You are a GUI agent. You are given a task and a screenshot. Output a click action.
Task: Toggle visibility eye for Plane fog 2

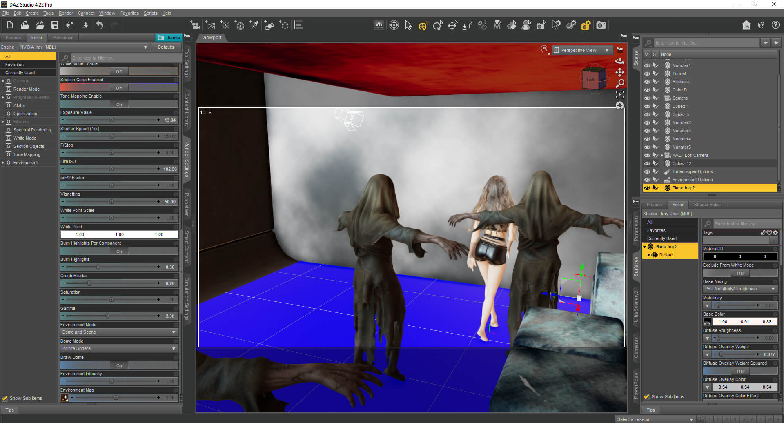(647, 188)
